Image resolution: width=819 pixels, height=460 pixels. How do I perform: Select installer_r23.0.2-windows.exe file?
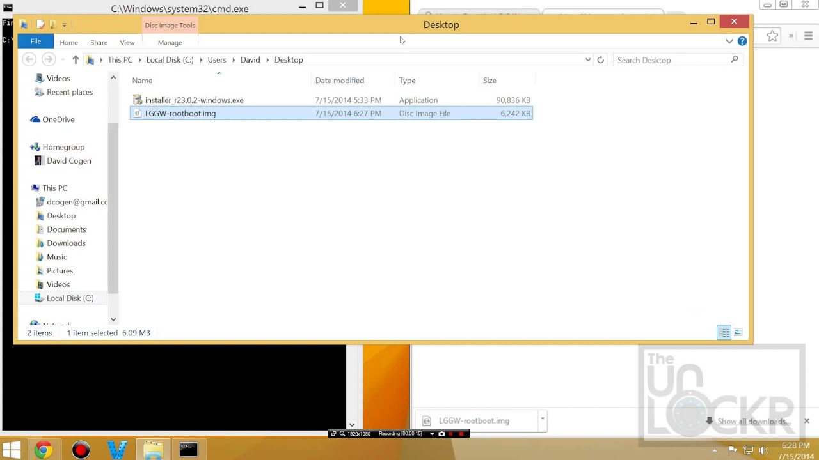(331, 100)
